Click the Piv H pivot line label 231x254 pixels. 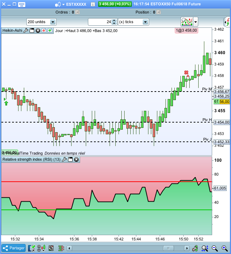(x=207, y=120)
